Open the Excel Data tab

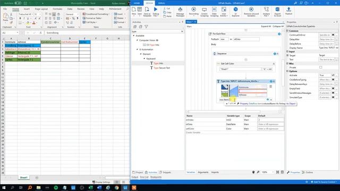(x=70, y=9)
